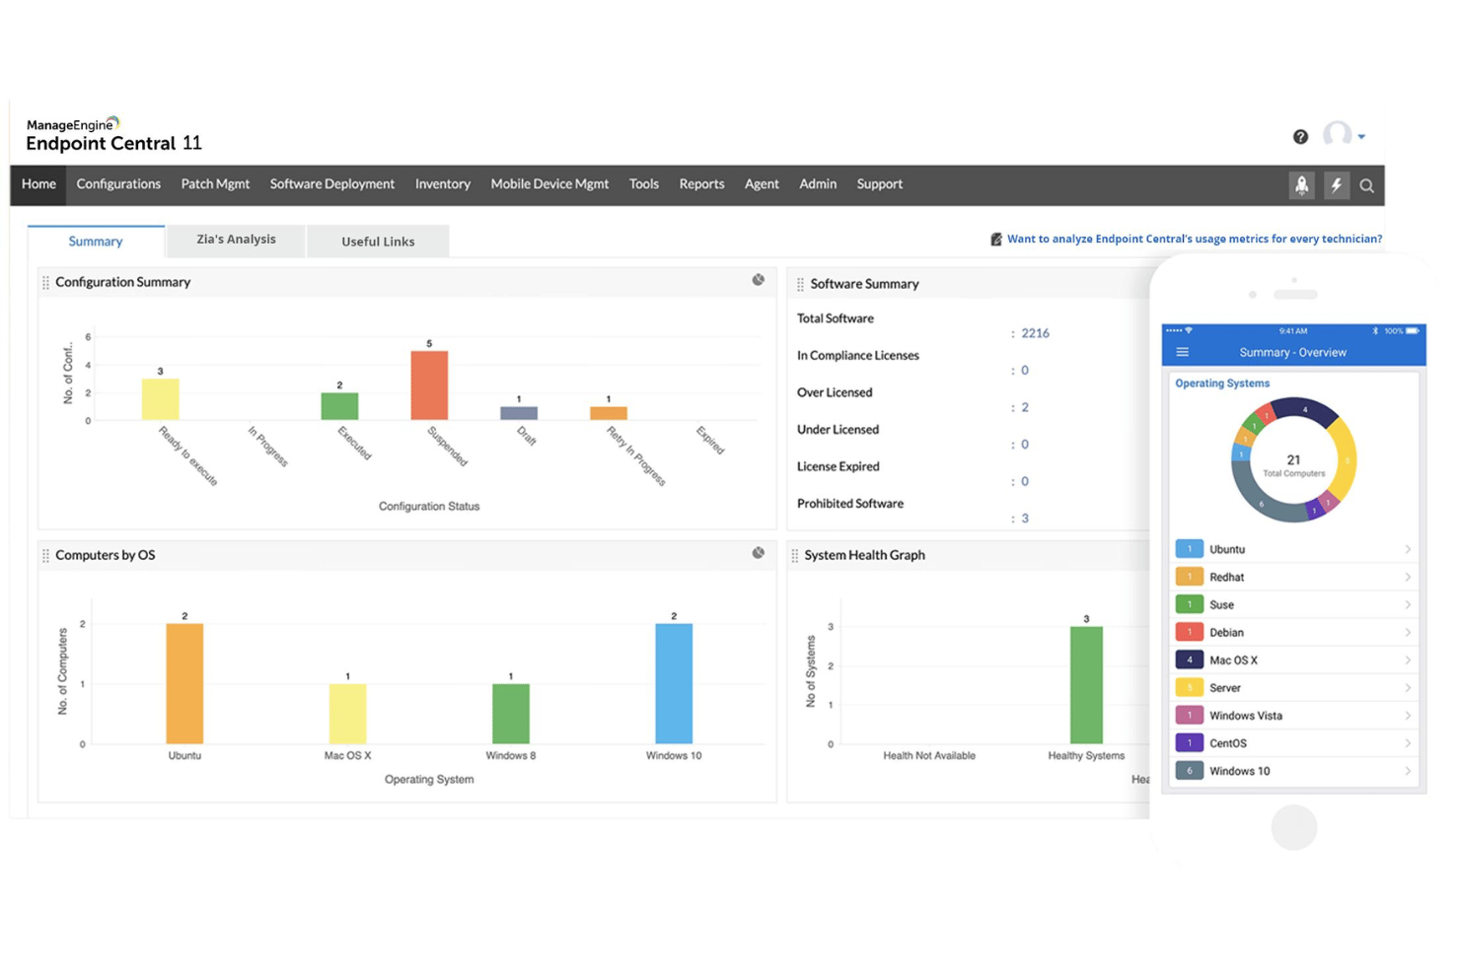This screenshot has height=973, width=1460.
Task: Switch to Zia's Analysis tab
Action: pyautogui.click(x=236, y=241)
